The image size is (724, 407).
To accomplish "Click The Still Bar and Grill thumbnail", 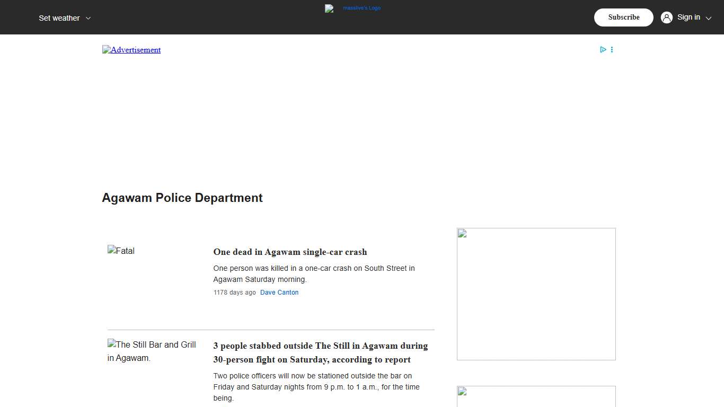I will coord(152,351).
